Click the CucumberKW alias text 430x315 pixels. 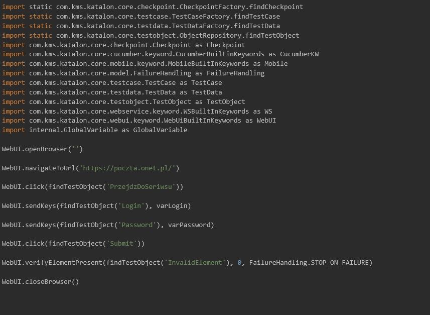[299, 54]
